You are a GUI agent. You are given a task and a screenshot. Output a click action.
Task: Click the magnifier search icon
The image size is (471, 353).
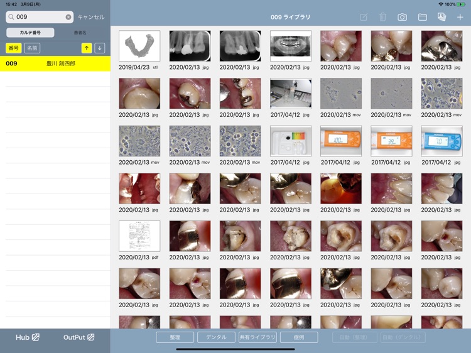(11, 17)
